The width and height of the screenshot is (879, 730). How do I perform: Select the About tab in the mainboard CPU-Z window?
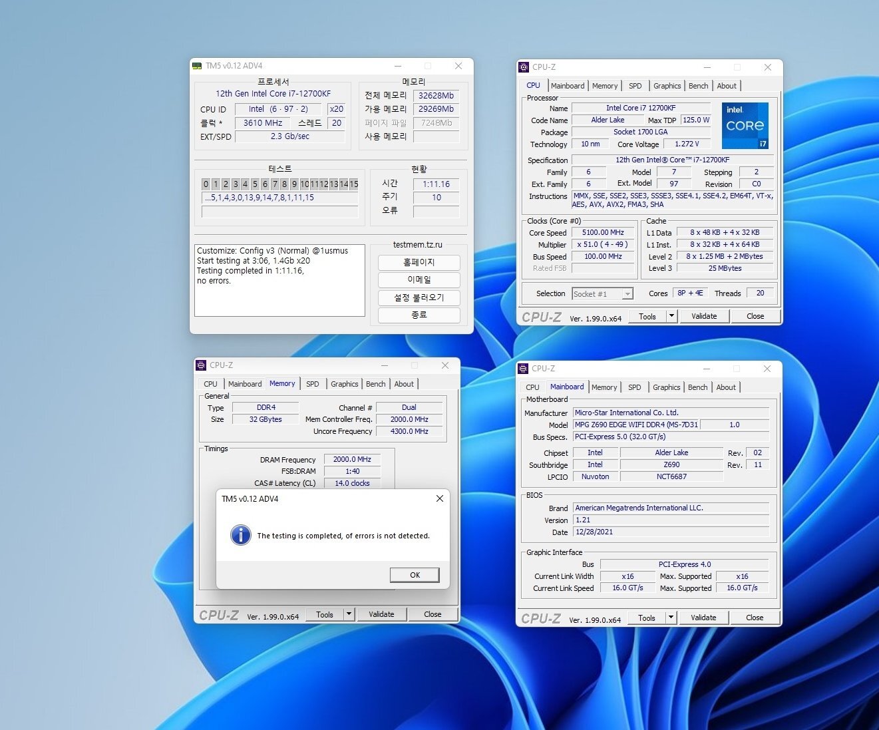point(726,387)
